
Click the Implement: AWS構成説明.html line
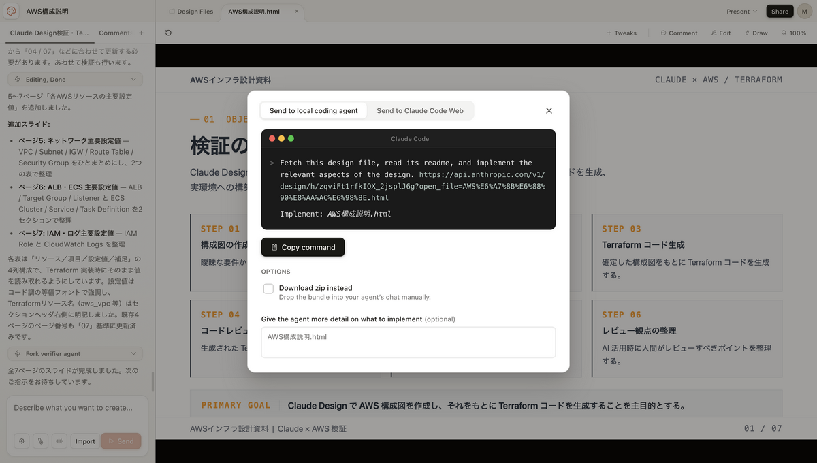pyautogui.click(x=335, y=214)
